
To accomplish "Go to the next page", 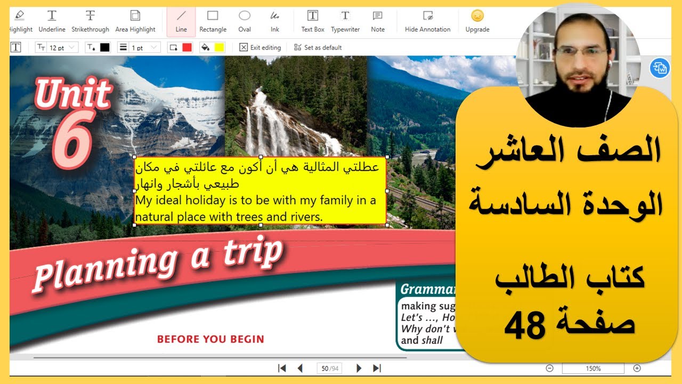I will coord(359,368).
